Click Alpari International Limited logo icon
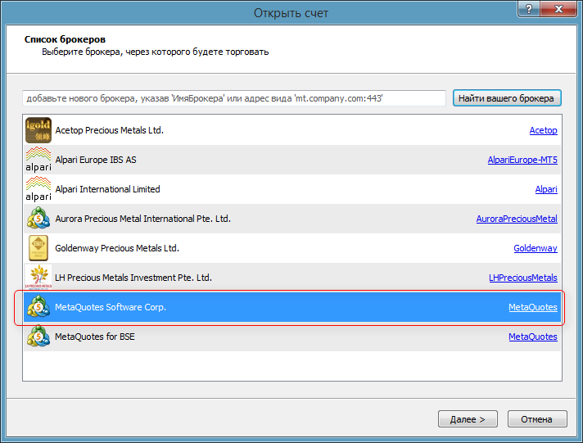Screen dimensions: 583x443 pyautogui.click(x=38, y=189)
